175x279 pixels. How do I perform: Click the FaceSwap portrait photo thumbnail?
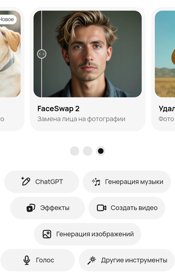[x=87, y=54]
